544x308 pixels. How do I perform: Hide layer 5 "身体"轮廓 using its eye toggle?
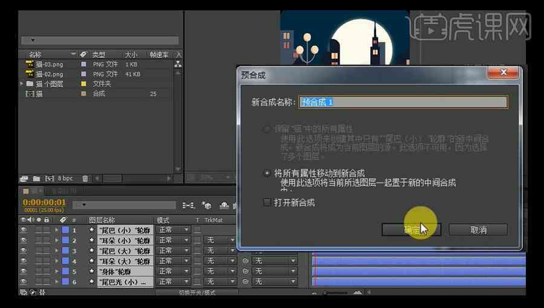click(23, 271)
